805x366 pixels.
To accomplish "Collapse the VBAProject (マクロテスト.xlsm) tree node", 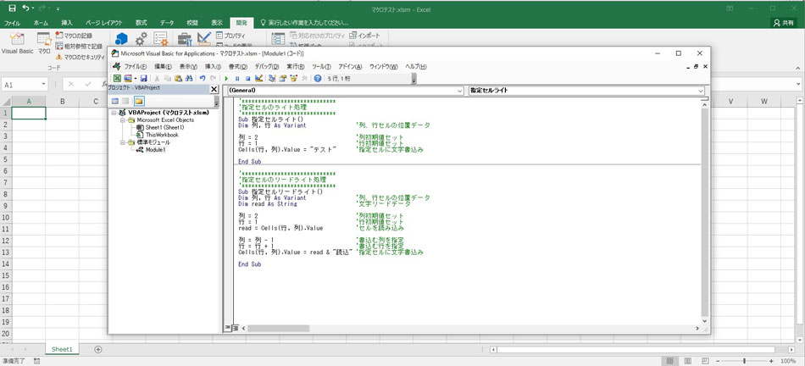I will pos(114,113).
